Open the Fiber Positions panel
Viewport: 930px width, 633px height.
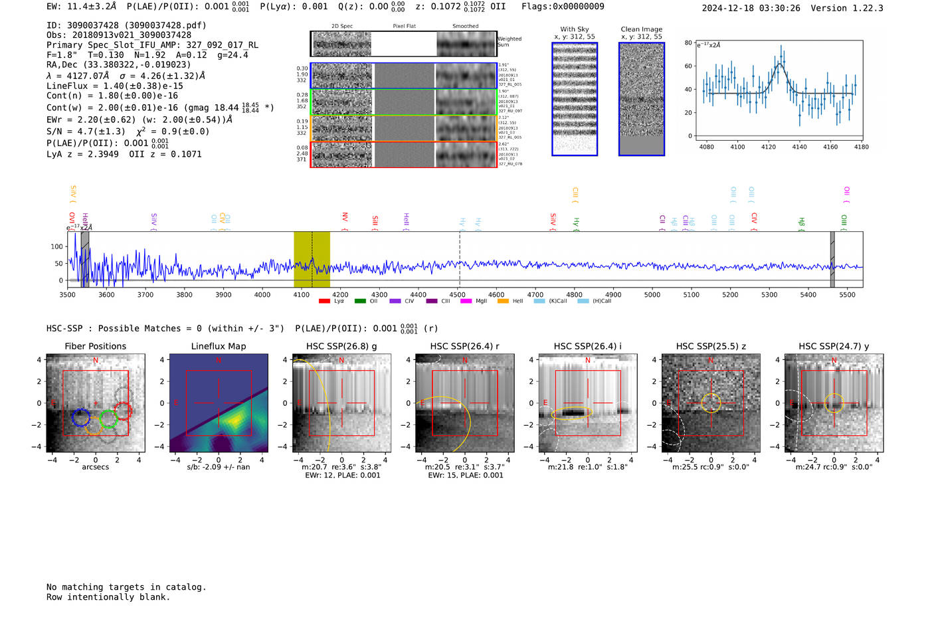point(96,403)
